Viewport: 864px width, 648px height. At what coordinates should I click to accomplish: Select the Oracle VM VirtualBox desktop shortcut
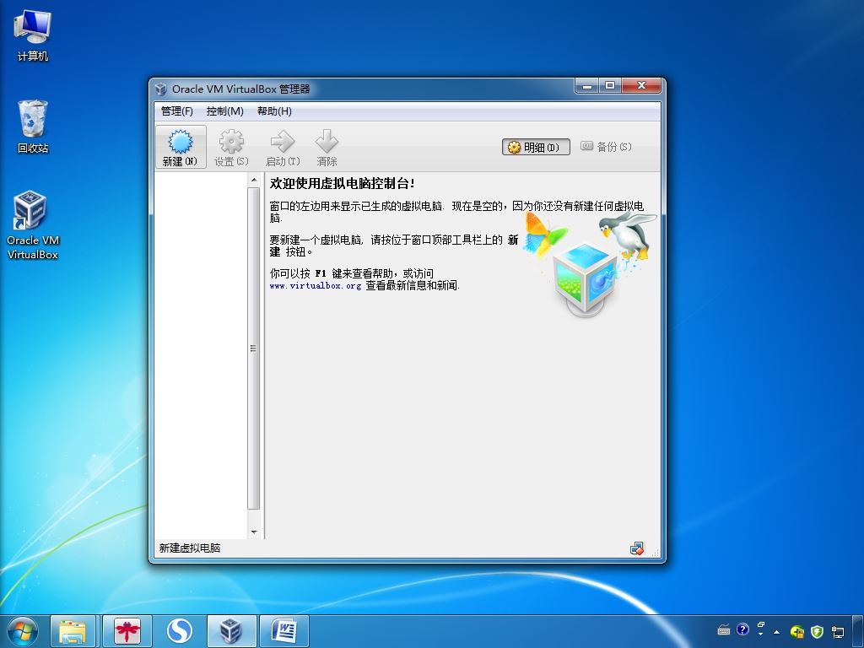pyautogui.click(x=32, y=224)
